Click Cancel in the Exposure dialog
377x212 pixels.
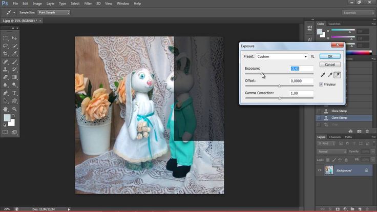pos(330,65)
